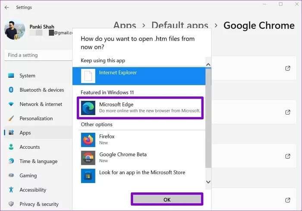The width and height of the screenshot is (302, 211).
Task: Click the Internet Explorer file icon
Action: point(88,76)
